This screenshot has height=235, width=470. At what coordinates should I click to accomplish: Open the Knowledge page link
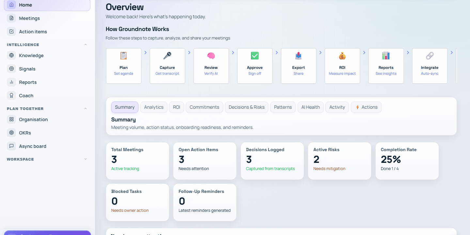tap(47, 55)
